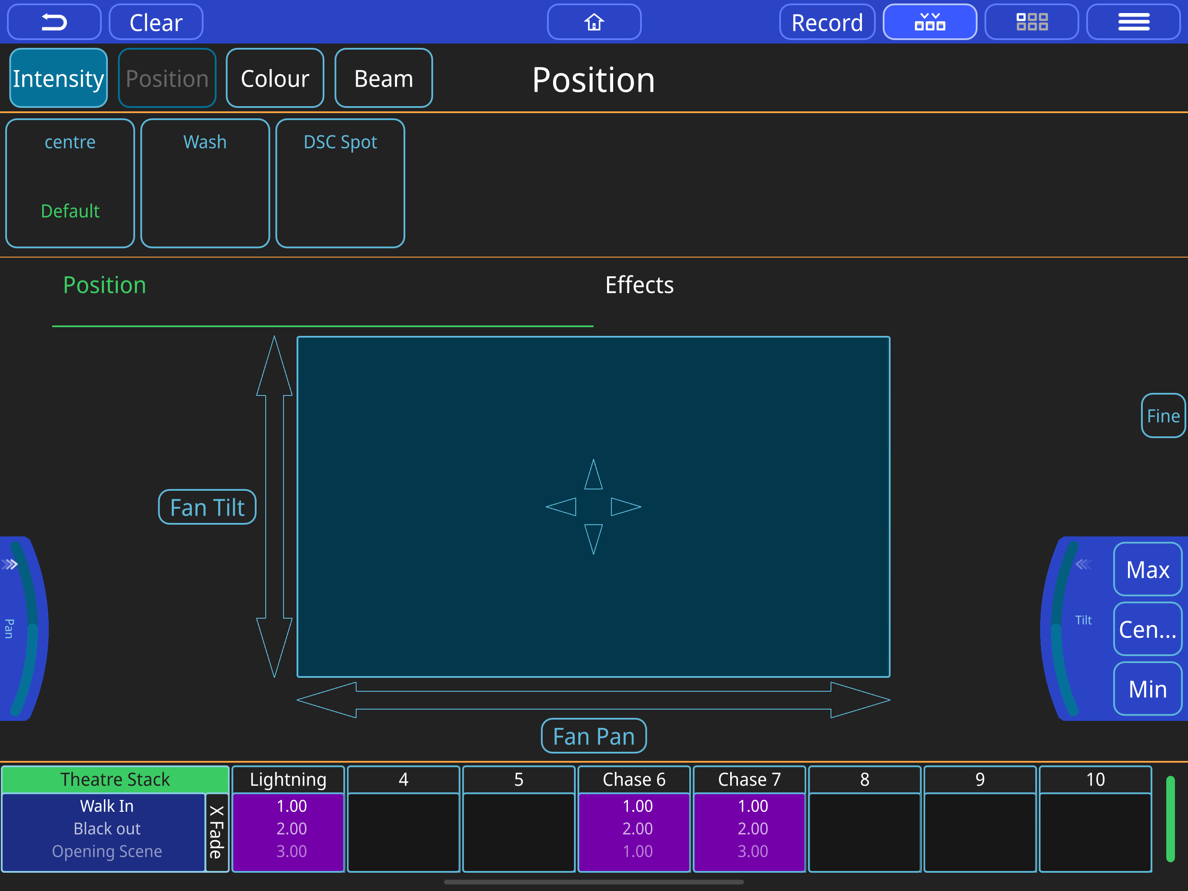Go to the home screen icon
Viewport: 1188px width, 891px height.
pyautogui.click(x=594, y=22)
